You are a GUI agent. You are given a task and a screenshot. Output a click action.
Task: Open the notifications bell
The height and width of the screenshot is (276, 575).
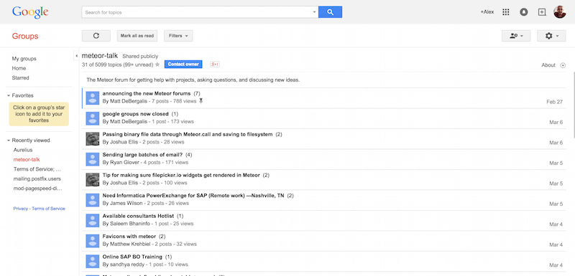pos(524,12)
